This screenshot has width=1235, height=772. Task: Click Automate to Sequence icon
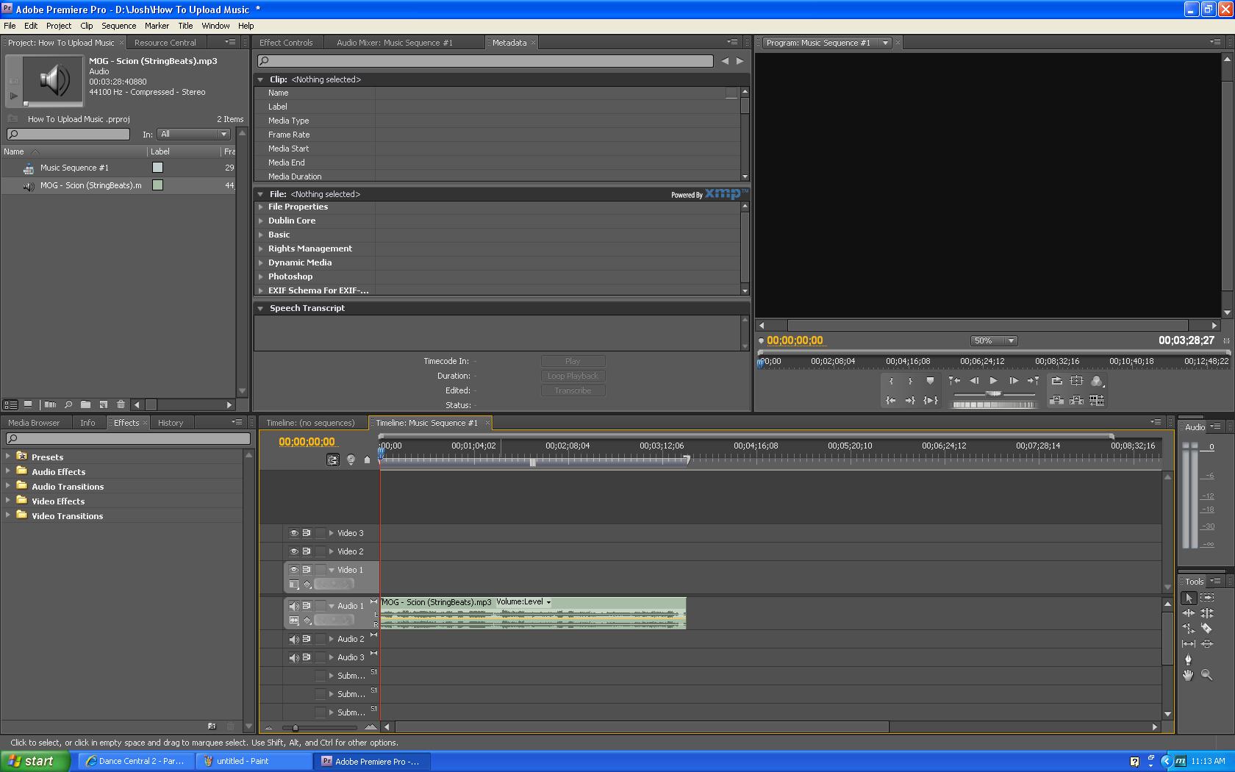(x=50, y=404)
